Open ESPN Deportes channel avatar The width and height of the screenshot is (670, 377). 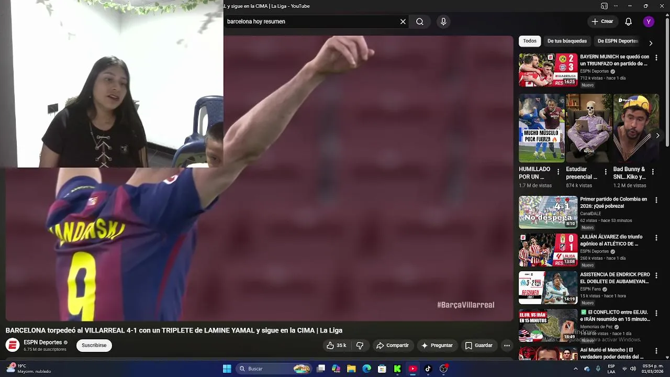point(13,345)
